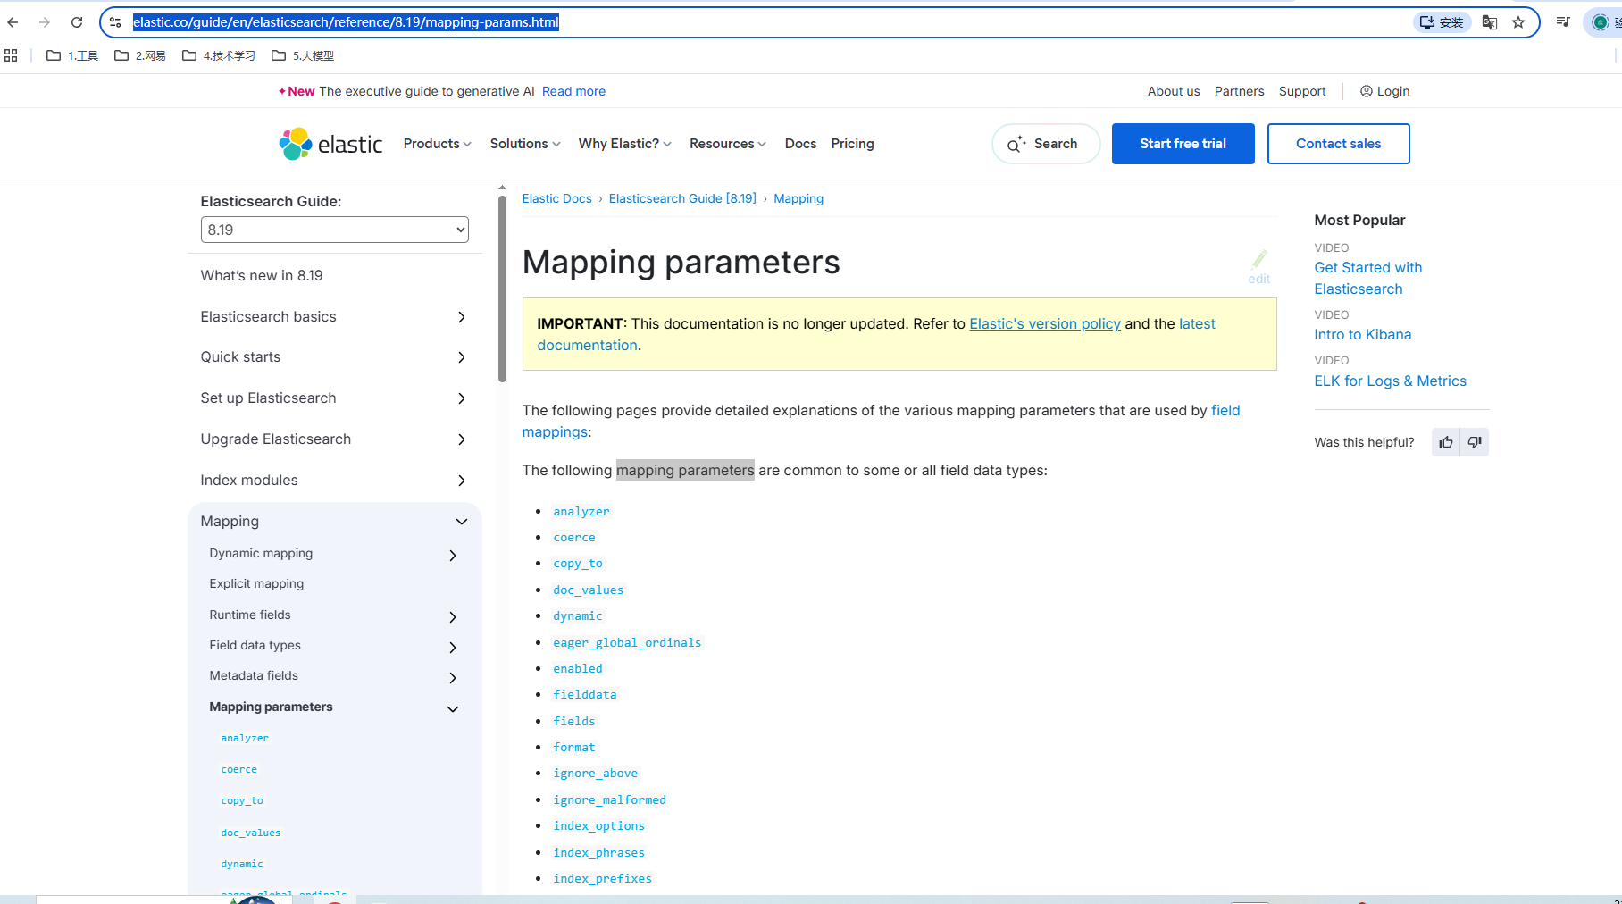Open Elastic Docs breadcrumb
This screenshot has width=1622, height=904.
(x=556, y=198)
